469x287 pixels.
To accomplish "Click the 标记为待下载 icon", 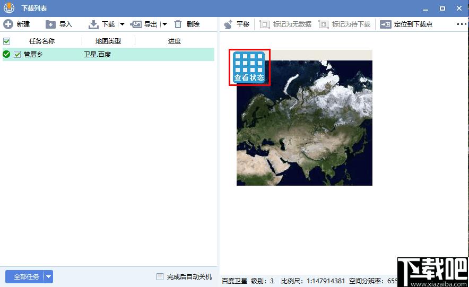I will (323, 24).
